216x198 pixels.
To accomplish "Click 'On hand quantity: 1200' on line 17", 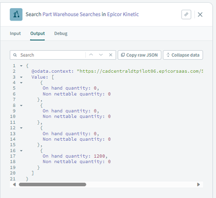I will [75, 156].
